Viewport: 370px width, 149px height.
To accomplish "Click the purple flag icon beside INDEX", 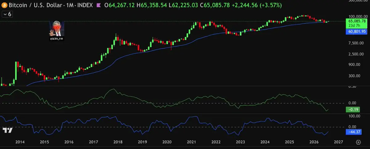I will [x=99, y=6].
